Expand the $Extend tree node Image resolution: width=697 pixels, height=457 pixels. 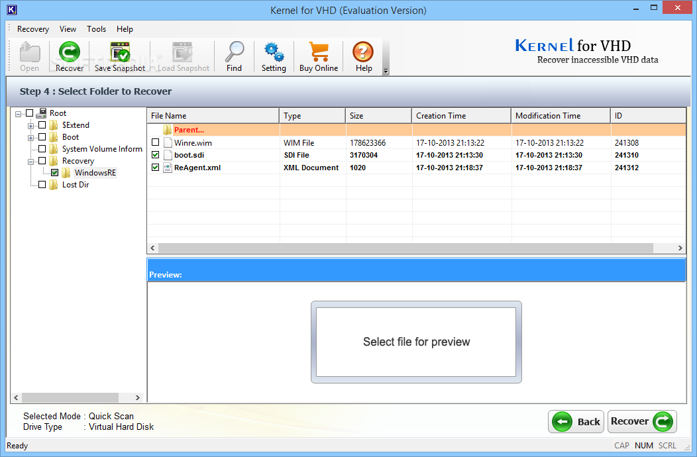click(30, 127)
